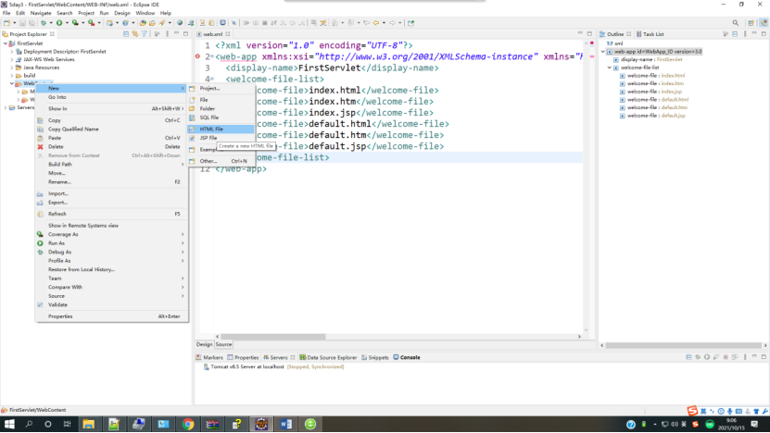Choose Other... in New submenu
The height and width of the screenshot is (433, 770).
click(x=221, y=161)
